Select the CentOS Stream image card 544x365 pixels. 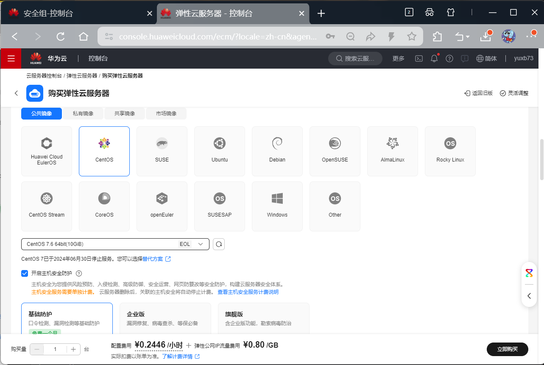click(47, 206)
